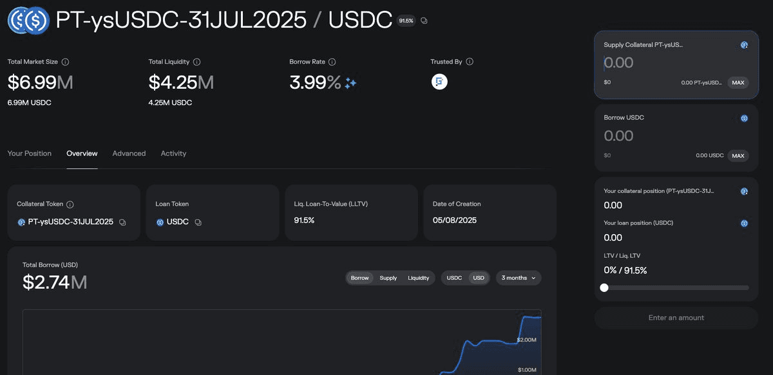Copy the PT-ysUSDC-31JUL2025 collateral token address
The image size is (773, 375).
122,222
